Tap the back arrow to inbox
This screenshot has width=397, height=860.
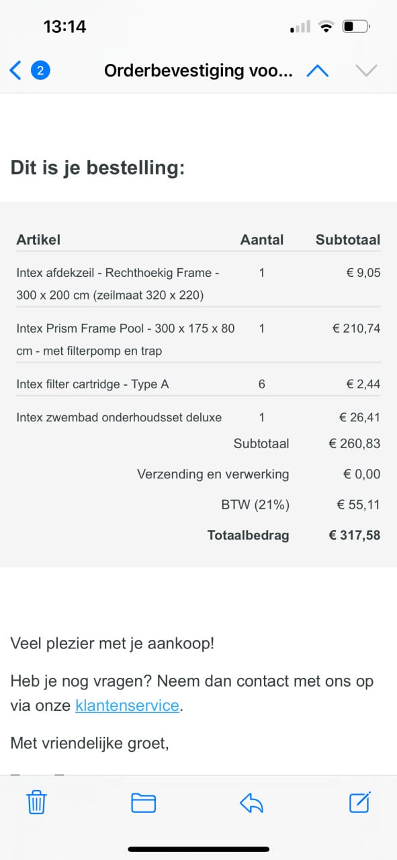(x=16, y=70)
